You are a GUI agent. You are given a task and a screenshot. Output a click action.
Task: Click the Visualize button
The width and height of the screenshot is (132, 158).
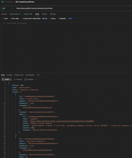coord(29,79)
